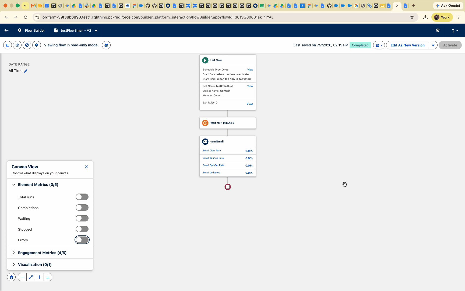Click the circle-slash icon in the toolbar
Viewport: 465px width, 291px height.
27,45
